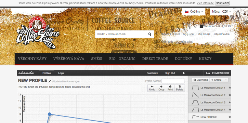Click the Souhlasím cookie button
This screenshot has height=123, width=248.
pyautogui.click(x=222, y=3)
